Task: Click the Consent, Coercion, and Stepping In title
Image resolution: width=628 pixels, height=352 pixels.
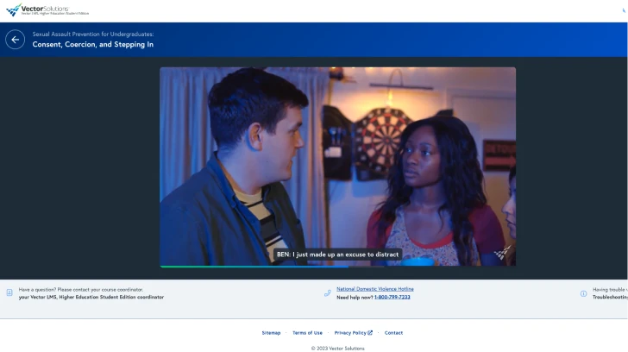Action: pyautogui.click(x=92, y=44)
